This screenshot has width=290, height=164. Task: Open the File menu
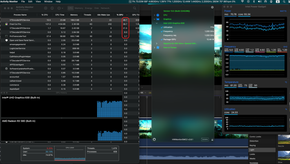tap(23, 1)
